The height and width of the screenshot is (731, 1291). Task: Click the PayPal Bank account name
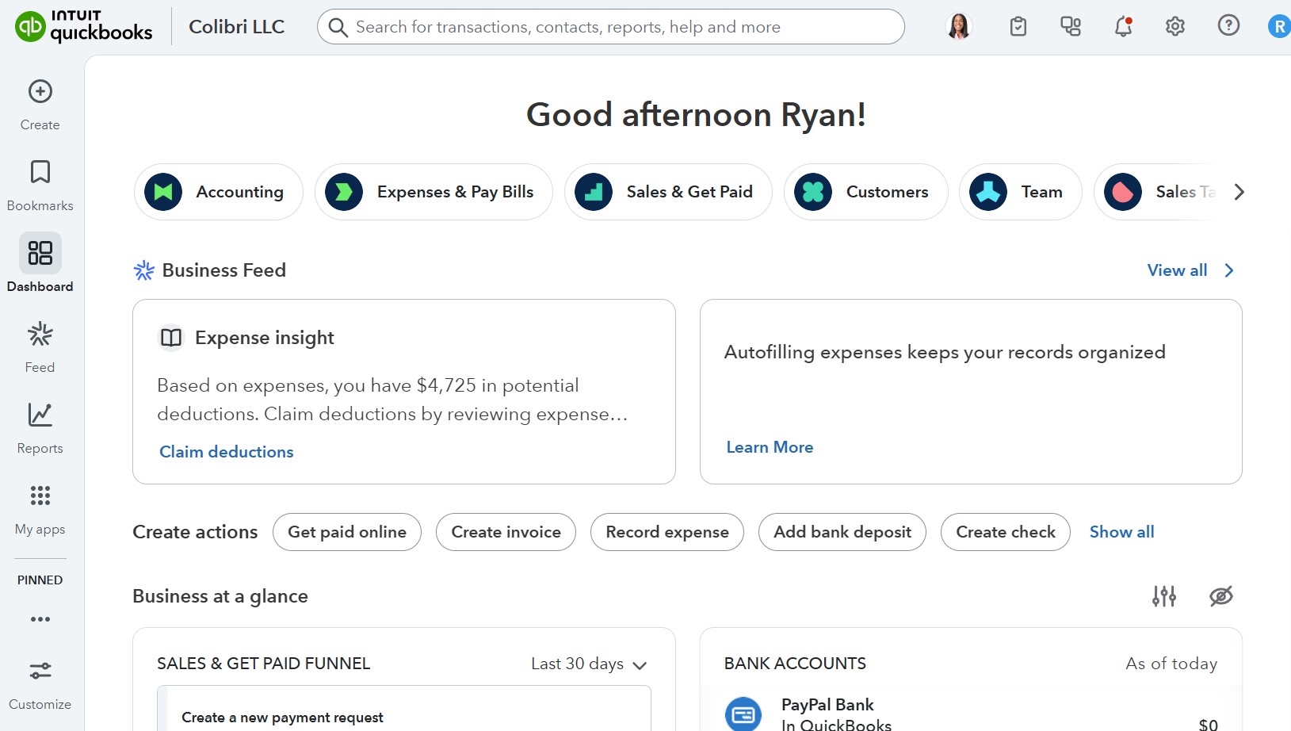(827, 705)
